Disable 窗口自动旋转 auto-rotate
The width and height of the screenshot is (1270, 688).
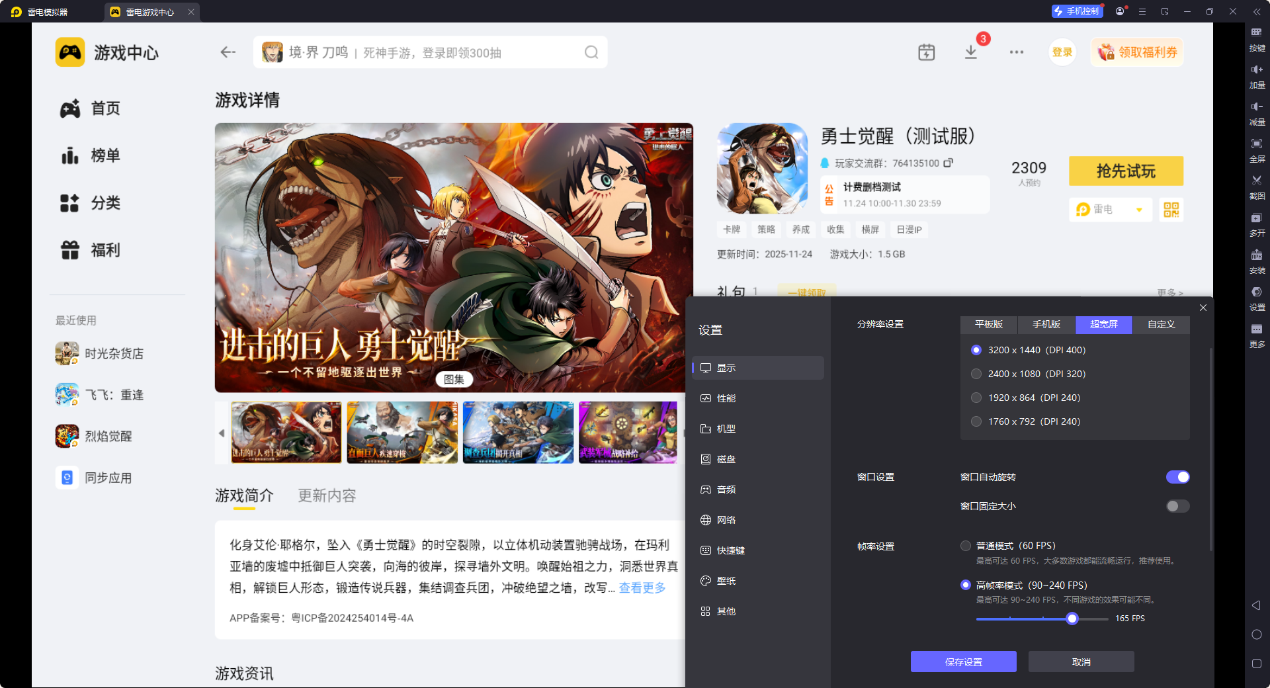click(1178, 477)
